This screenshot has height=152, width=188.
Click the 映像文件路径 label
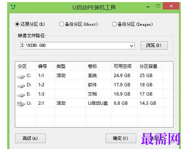[32, 36]
